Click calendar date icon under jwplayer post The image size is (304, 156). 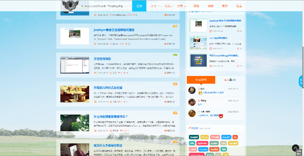tap(95, 44)
